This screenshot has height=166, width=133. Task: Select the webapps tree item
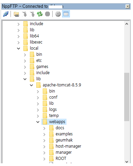(57, 122)
